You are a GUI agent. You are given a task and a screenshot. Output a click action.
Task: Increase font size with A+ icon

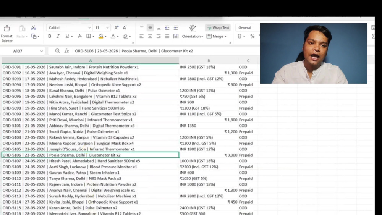click(117, 28)
